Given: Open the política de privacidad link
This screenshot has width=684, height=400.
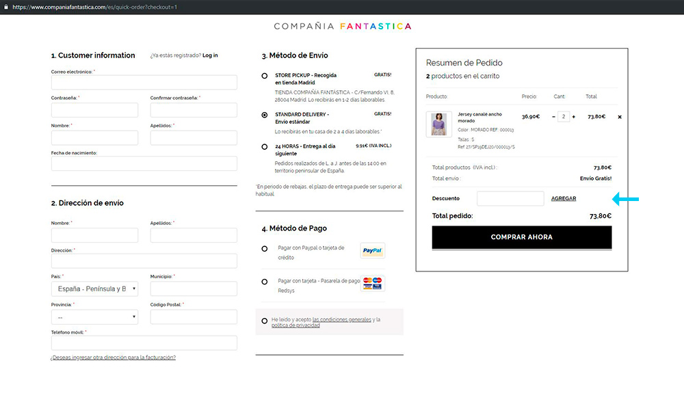Looking at the screenshot, I should pos(295,325).
